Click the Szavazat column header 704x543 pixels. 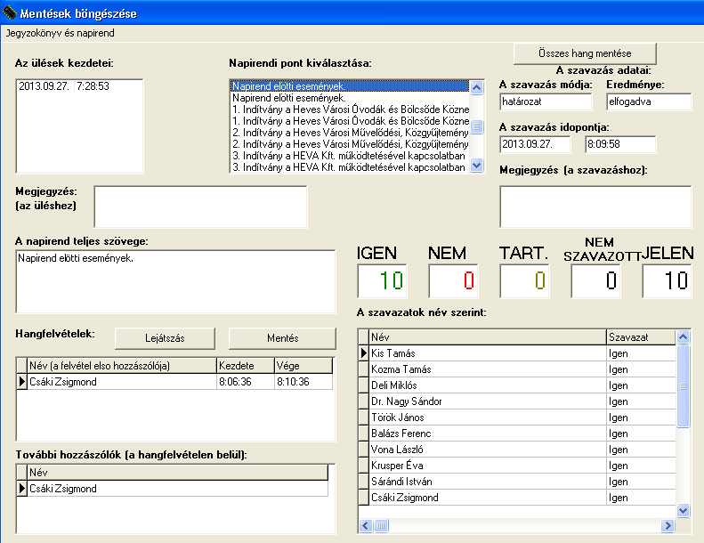click(x=641, y=337)
